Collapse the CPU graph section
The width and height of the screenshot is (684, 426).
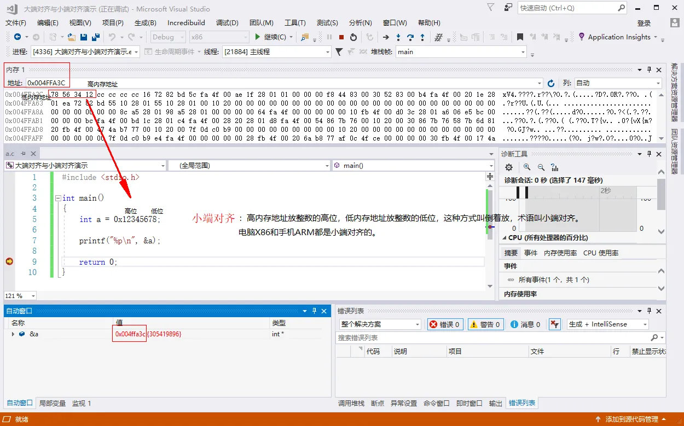pyautogui.click(x=505, y=238)
